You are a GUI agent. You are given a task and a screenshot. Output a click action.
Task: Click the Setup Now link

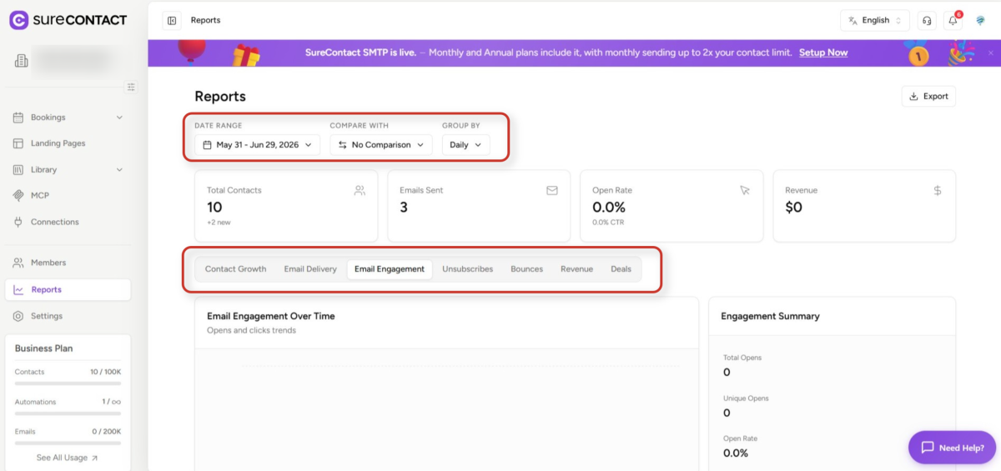[x=822, y=53]
